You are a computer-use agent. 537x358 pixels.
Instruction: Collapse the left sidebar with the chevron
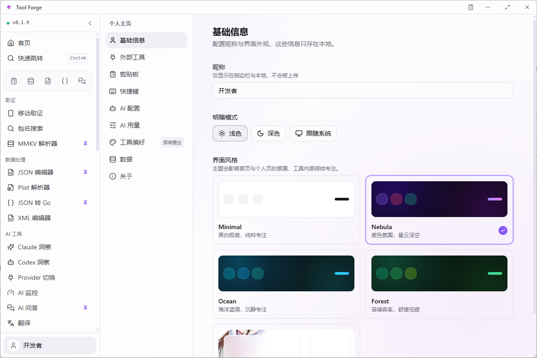tap(90, 23)
